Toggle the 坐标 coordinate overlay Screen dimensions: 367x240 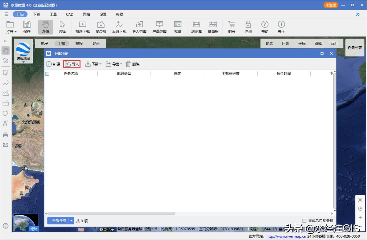(302, 44)
